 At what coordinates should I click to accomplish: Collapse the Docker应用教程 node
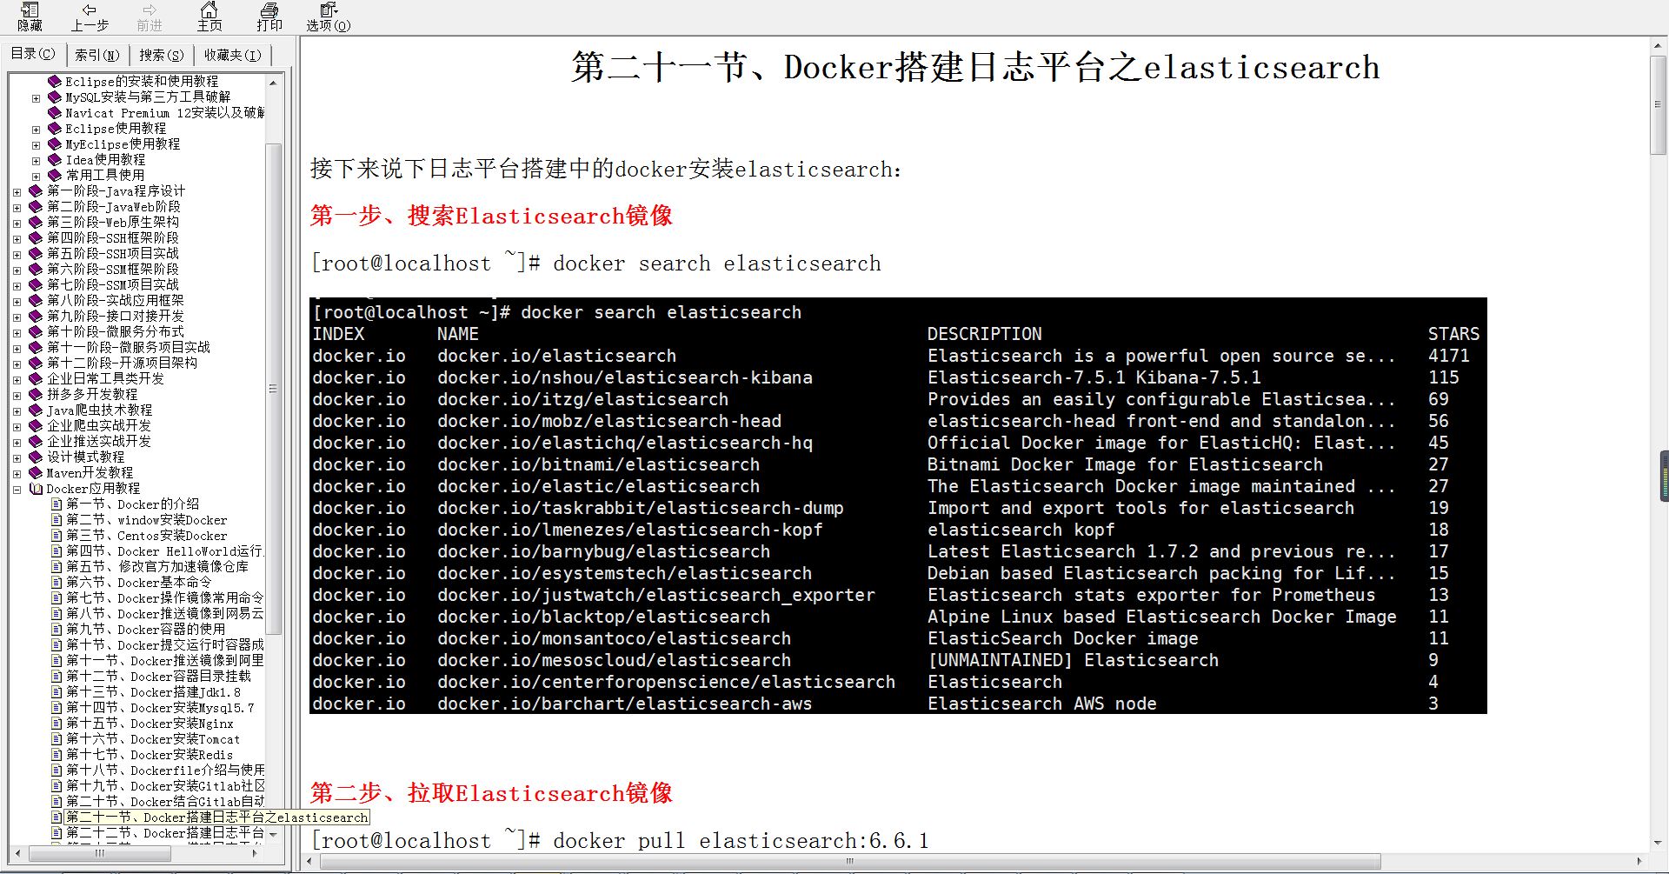coord(17,489)
